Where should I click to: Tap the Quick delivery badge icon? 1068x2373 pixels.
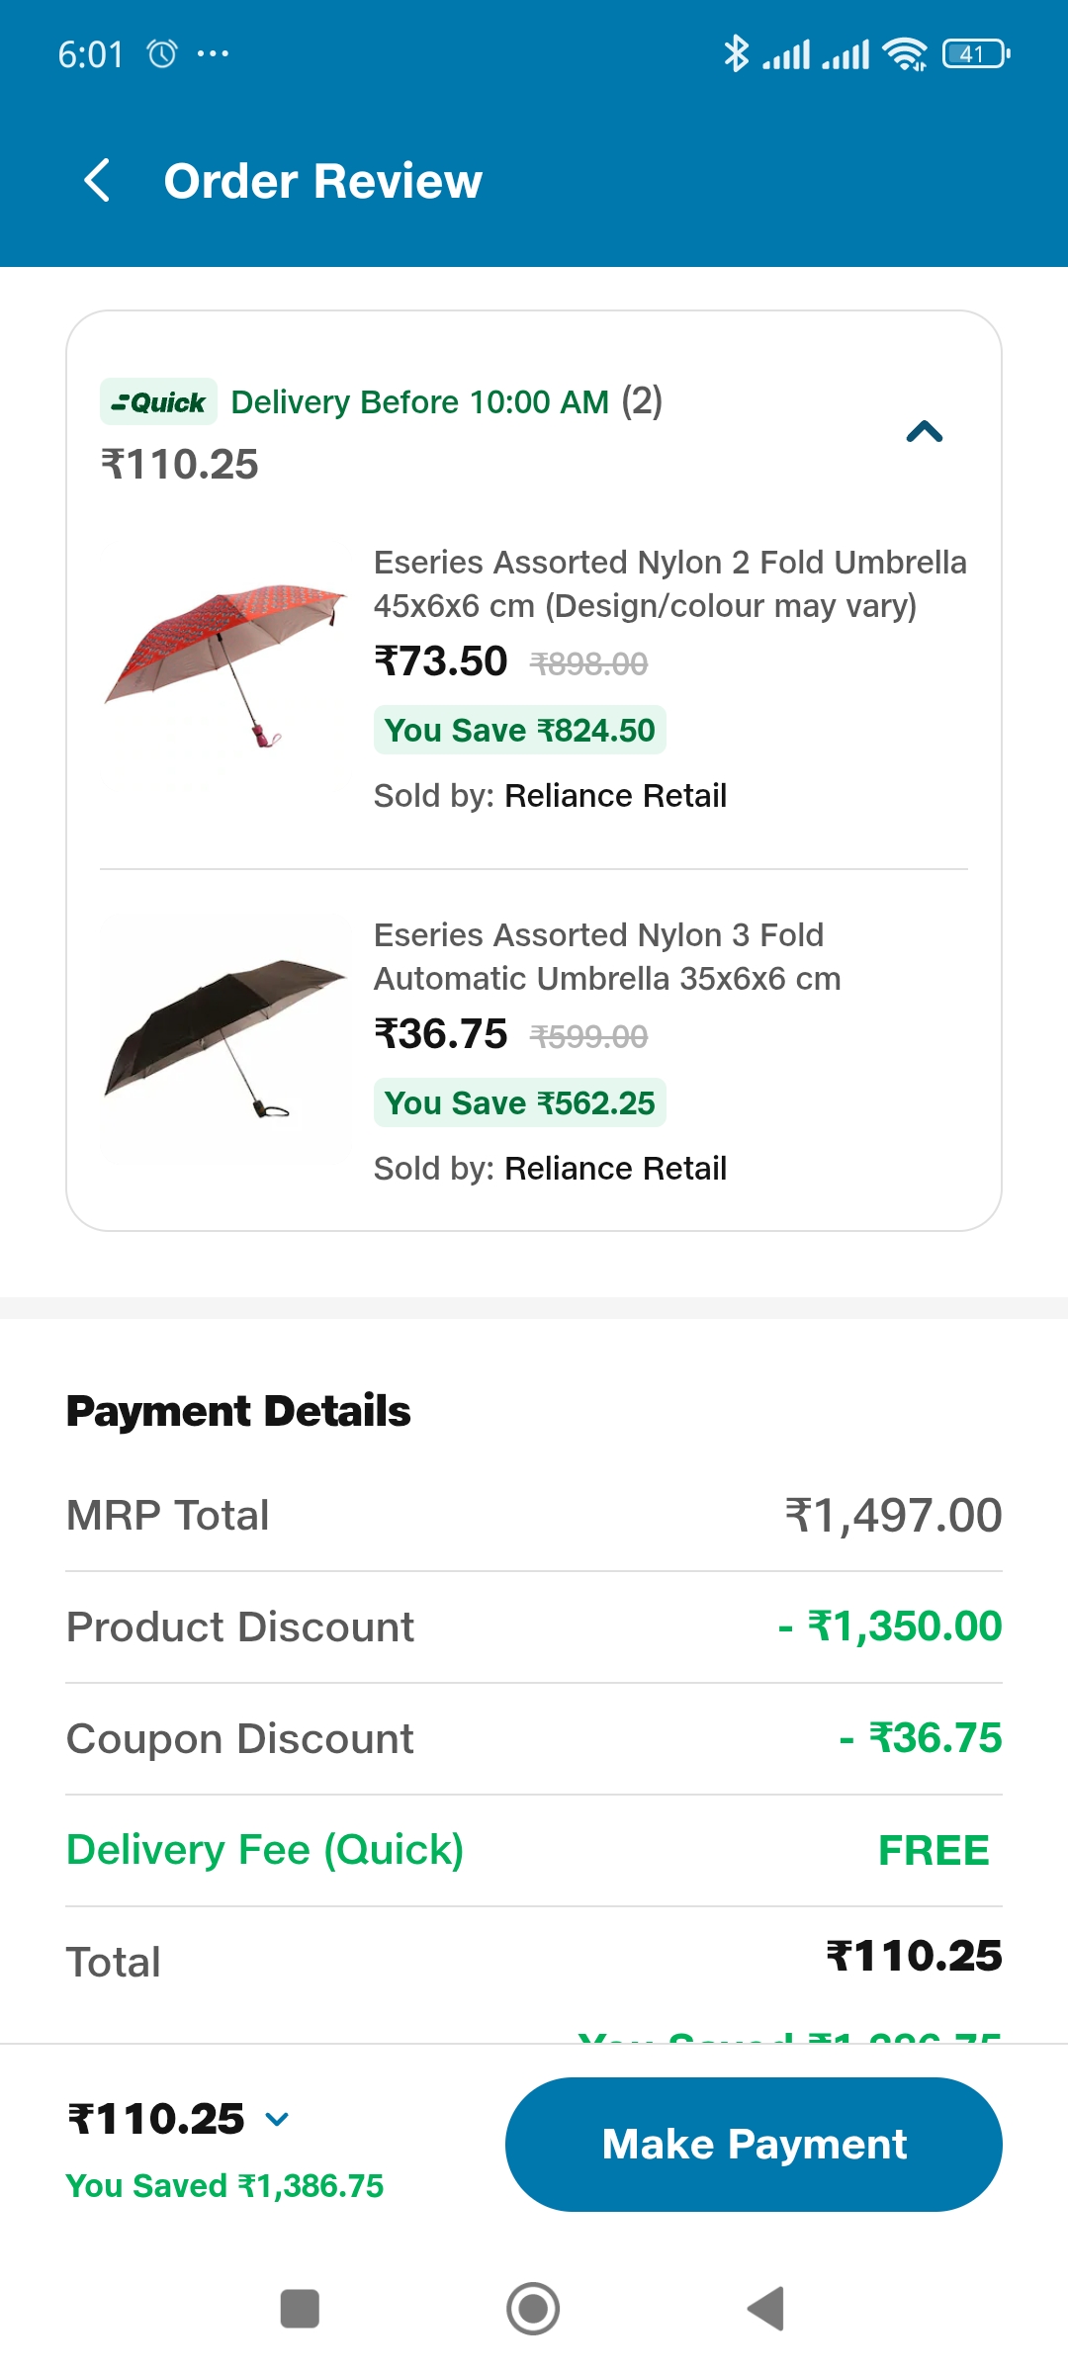click(158, 402)
